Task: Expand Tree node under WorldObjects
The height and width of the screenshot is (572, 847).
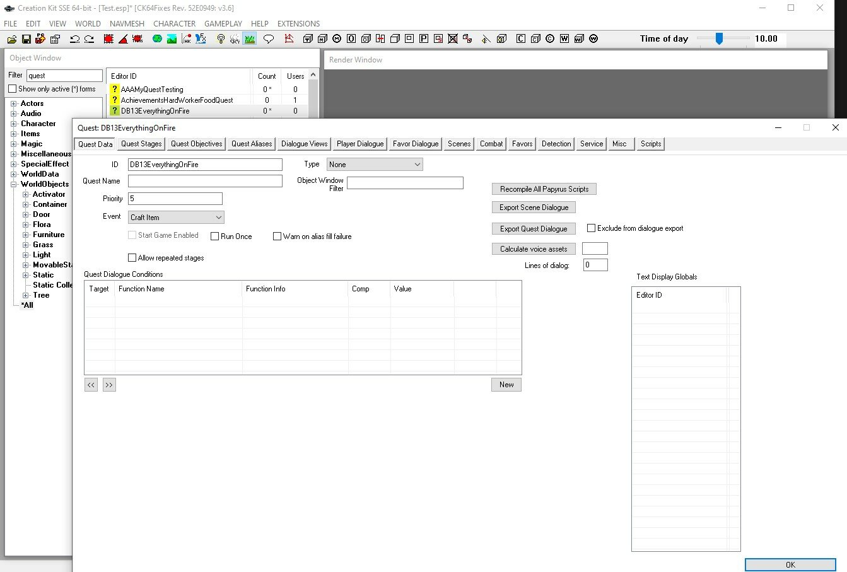Action: coord(26,295)
